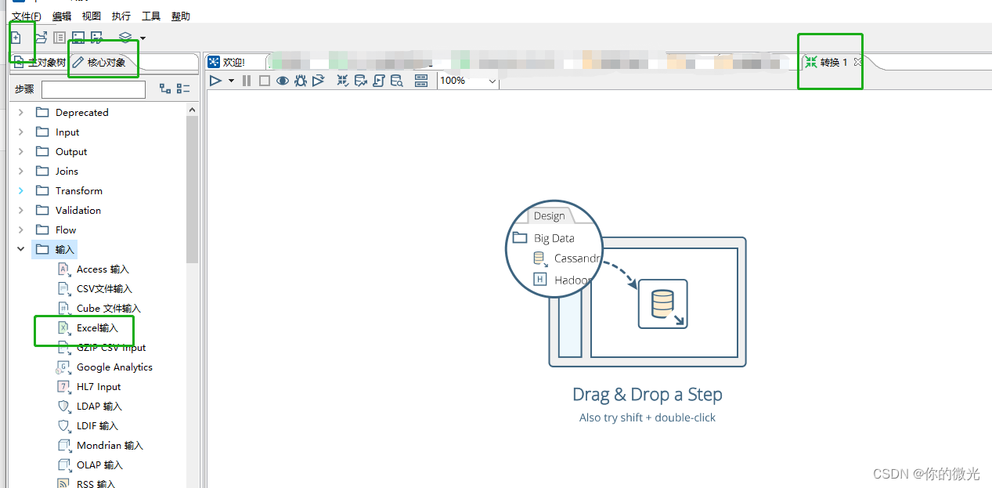The image size is (992, 488).
Task: Close the 转换 1 tab
Action: (x=858, y=62)
